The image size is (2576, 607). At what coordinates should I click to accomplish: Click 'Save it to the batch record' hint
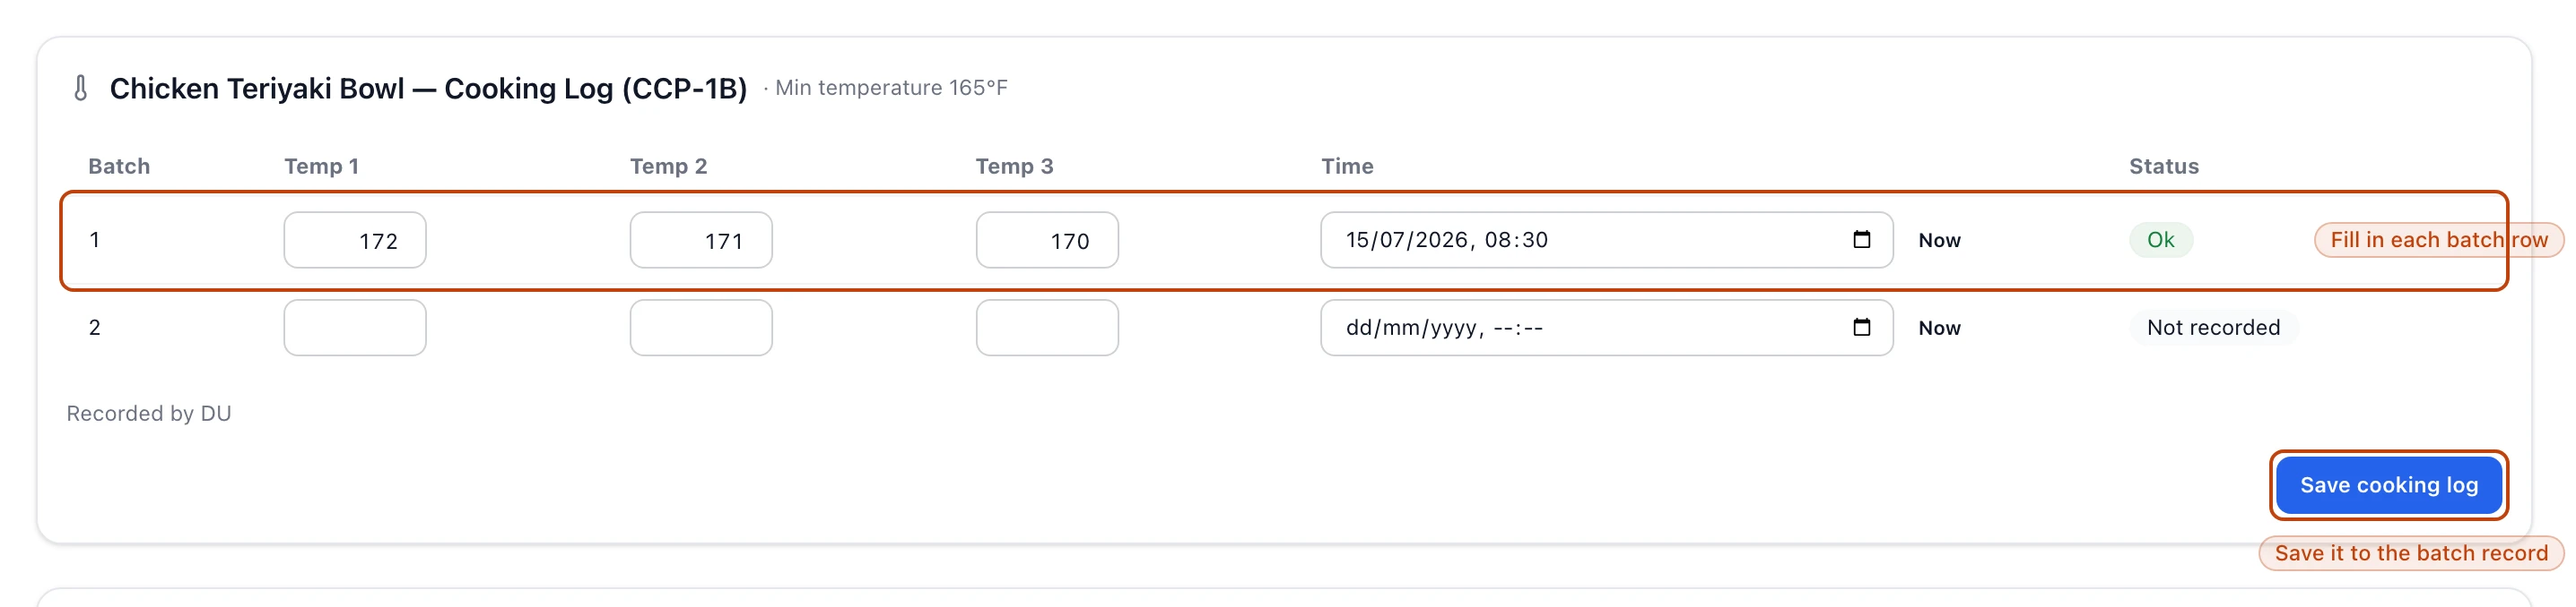[x=2411, y=553]
